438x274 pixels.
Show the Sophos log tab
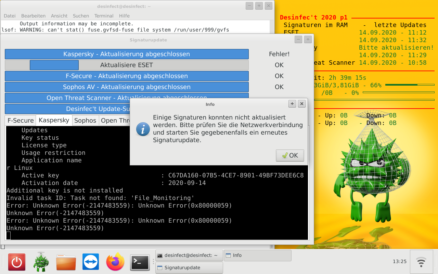(85, 121)
